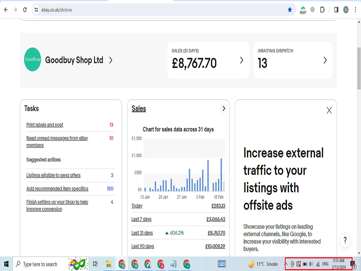The image size is (361, 271).
Task: Open Task View on the taskbar
Action: (x=95, y=264)
